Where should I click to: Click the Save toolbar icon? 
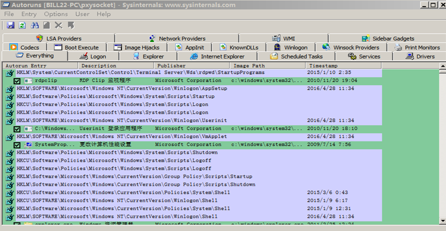11,25
